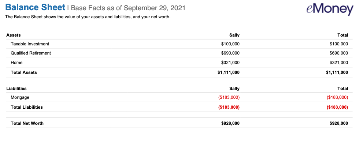Click the Qualified Retirement row label
The height and width of the screenshot is (142, 359).
point(31,53)
